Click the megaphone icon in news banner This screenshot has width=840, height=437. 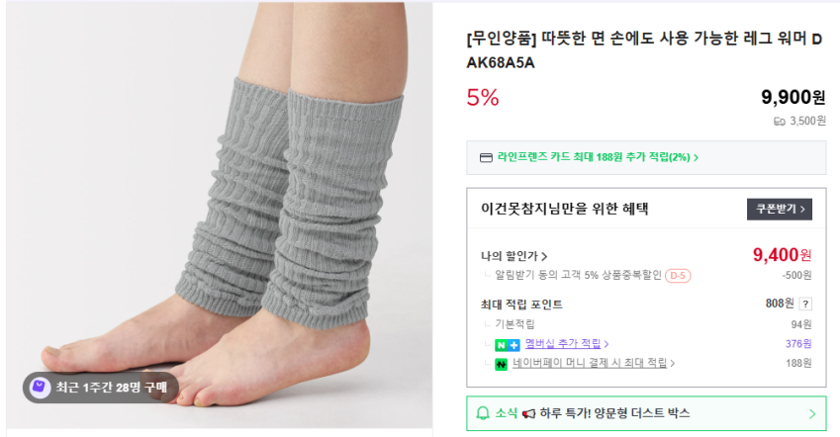(528, 414)
